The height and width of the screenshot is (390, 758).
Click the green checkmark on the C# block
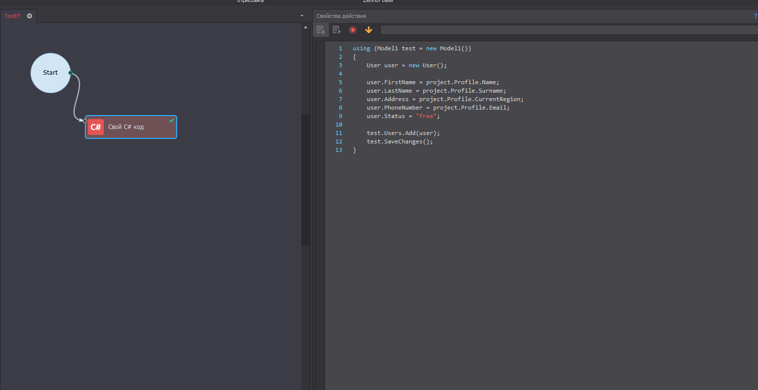pyautogui.click(x=172, y=121)
